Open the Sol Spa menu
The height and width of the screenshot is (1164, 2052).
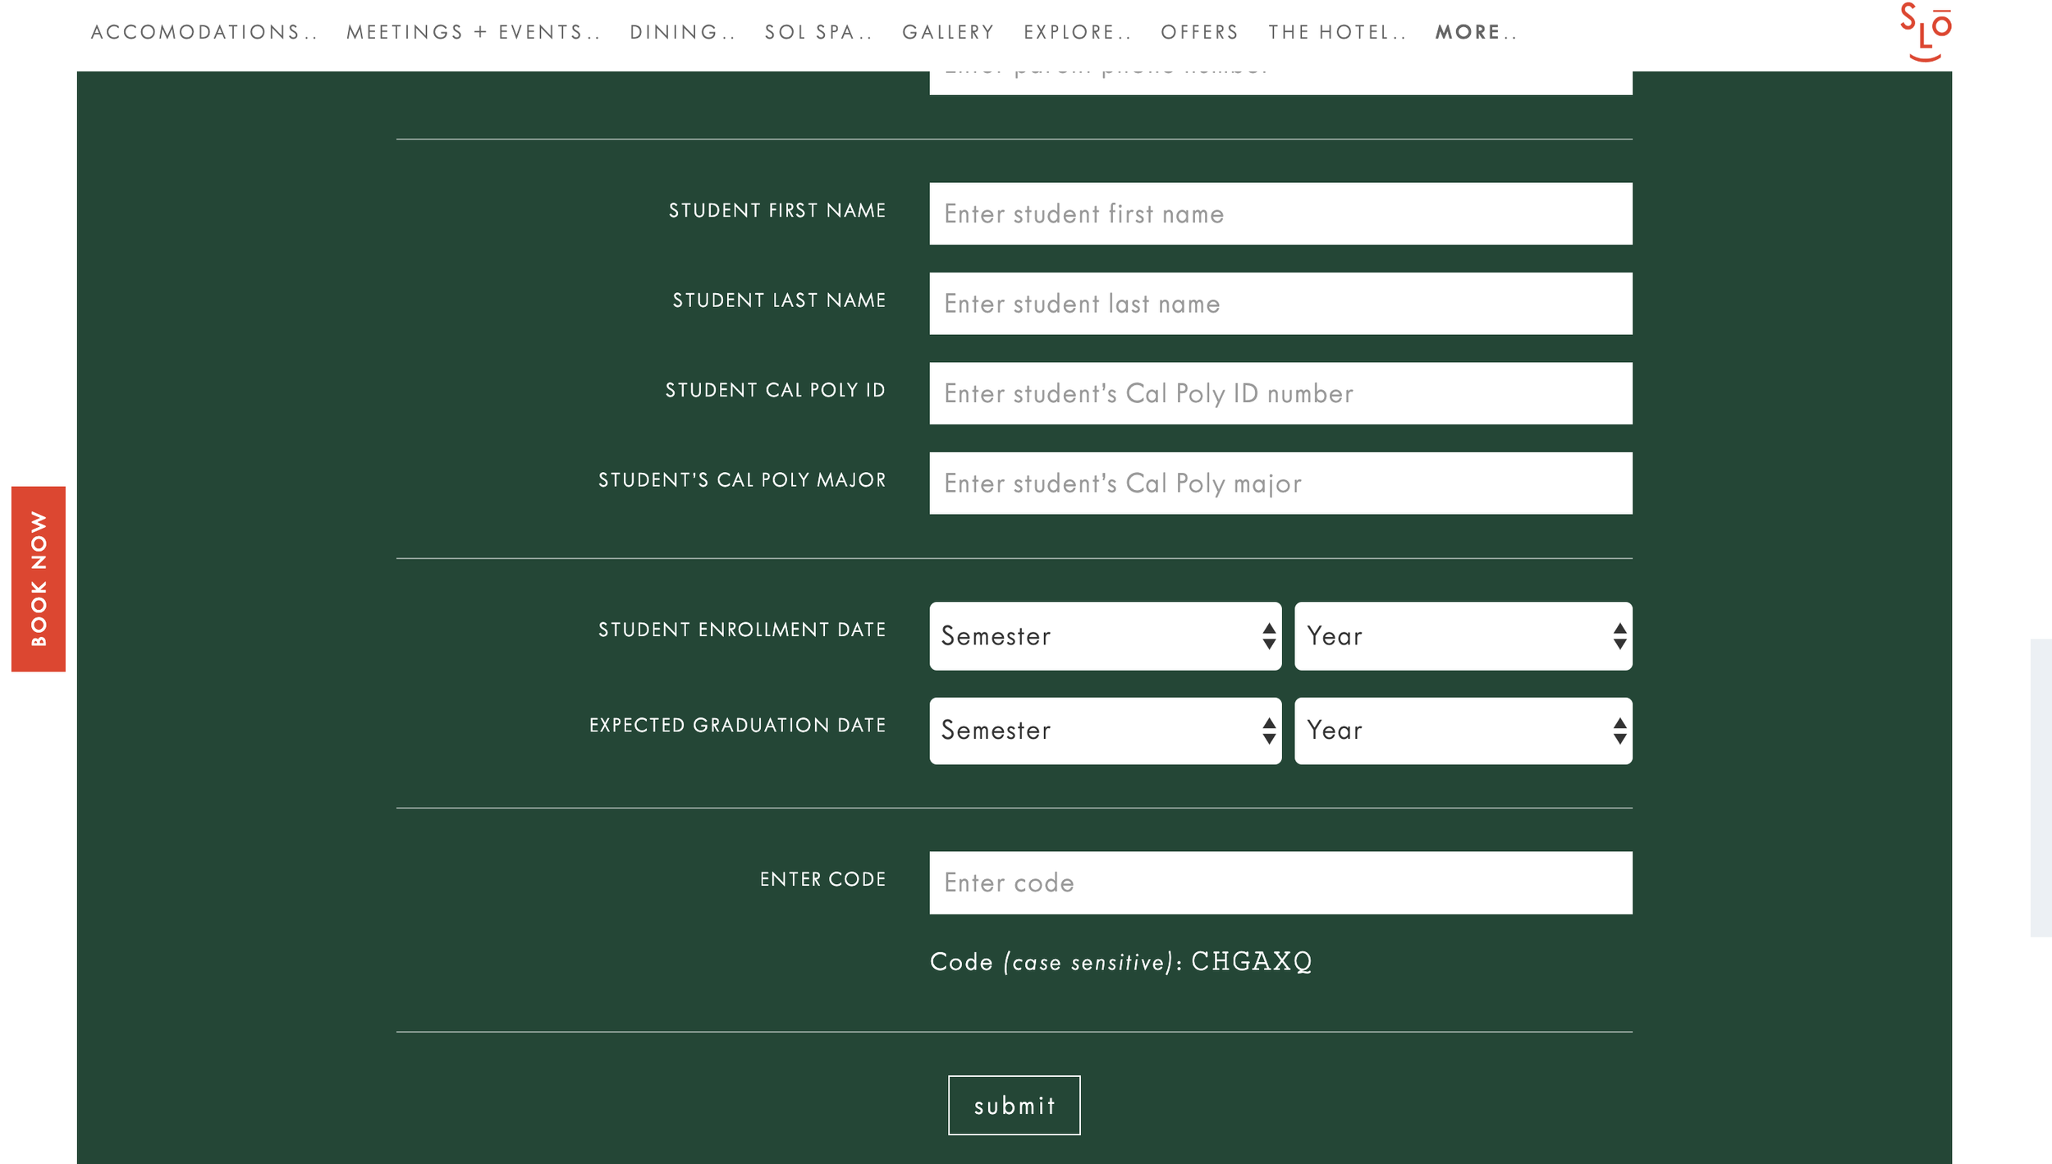pyautogui.click(x=818, y=32)
